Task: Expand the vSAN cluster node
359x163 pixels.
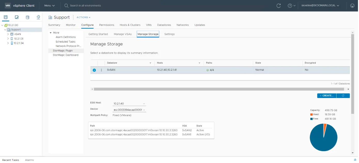Action: (x=8, y=34)
